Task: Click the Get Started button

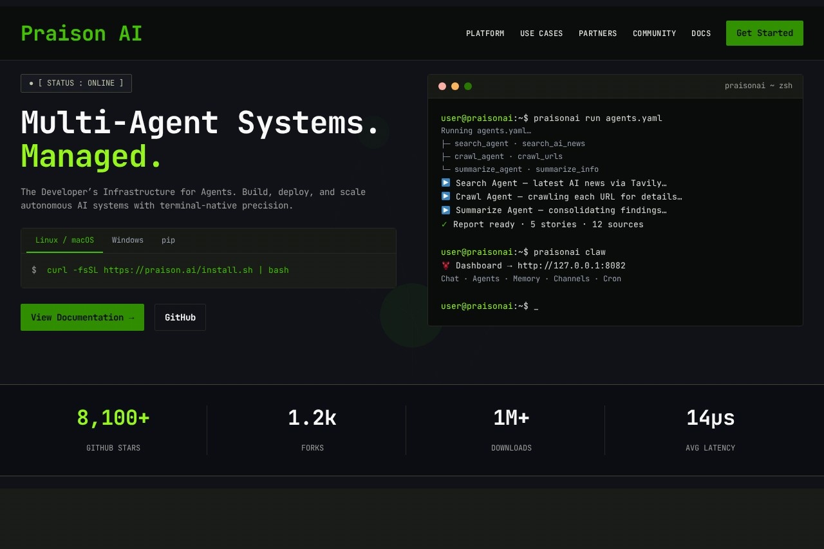Action: [765, 33]
